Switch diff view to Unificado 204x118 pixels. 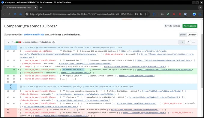[192, 35]
